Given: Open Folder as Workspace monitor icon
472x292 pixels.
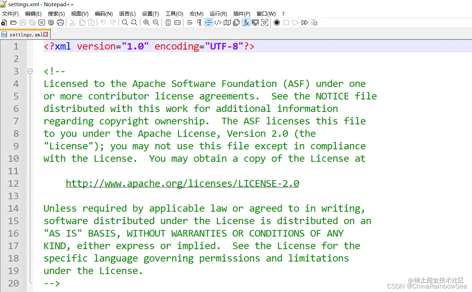Looking at the screenshot, I should tap(255, 23).
